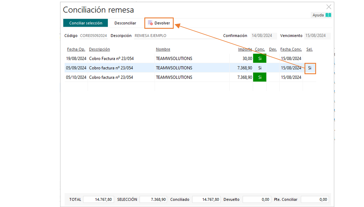The height and width of the screenshot is (207, 364).
Task: Sort by Fecha Op. column header
Action: coord(76,49)
